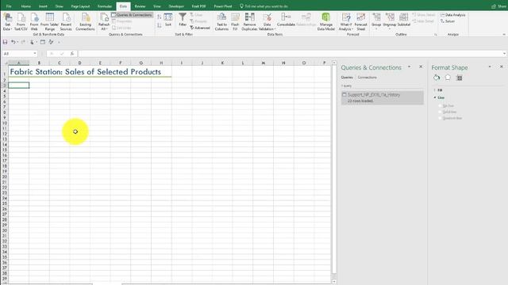Viewport: 508px width, 285px height.
Task: Launch the Solver add-in
Action: pos(448,21)
